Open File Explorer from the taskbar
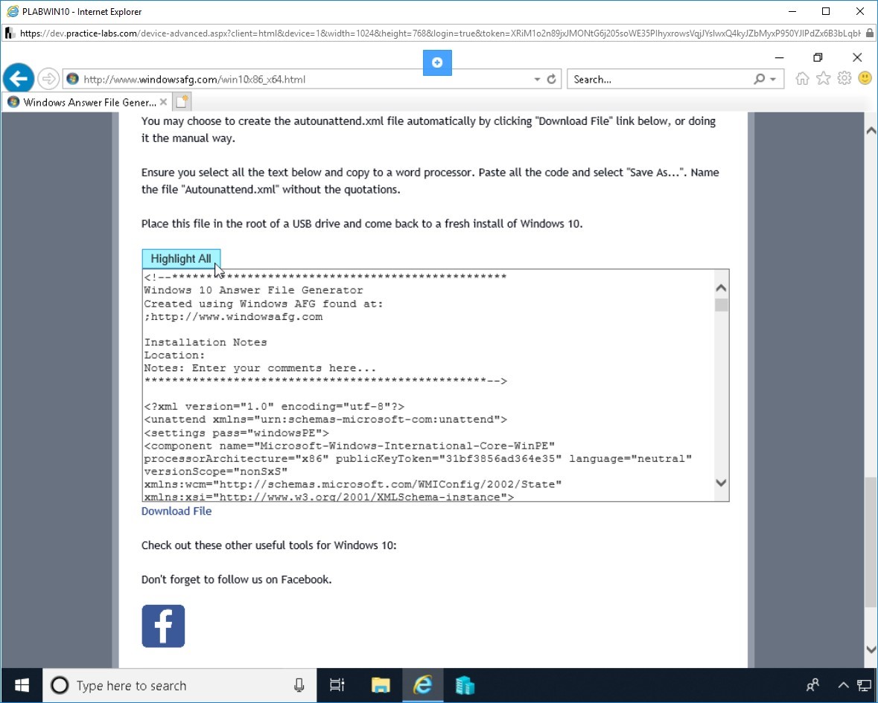Image resolution: width=878 pixels, height=703 pixels. 381,685
